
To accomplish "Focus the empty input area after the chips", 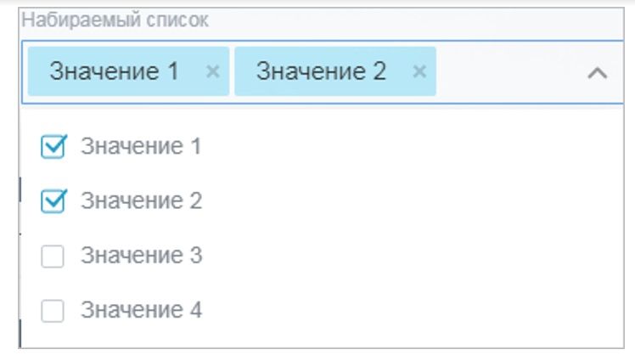I will [x=509, y=71].
